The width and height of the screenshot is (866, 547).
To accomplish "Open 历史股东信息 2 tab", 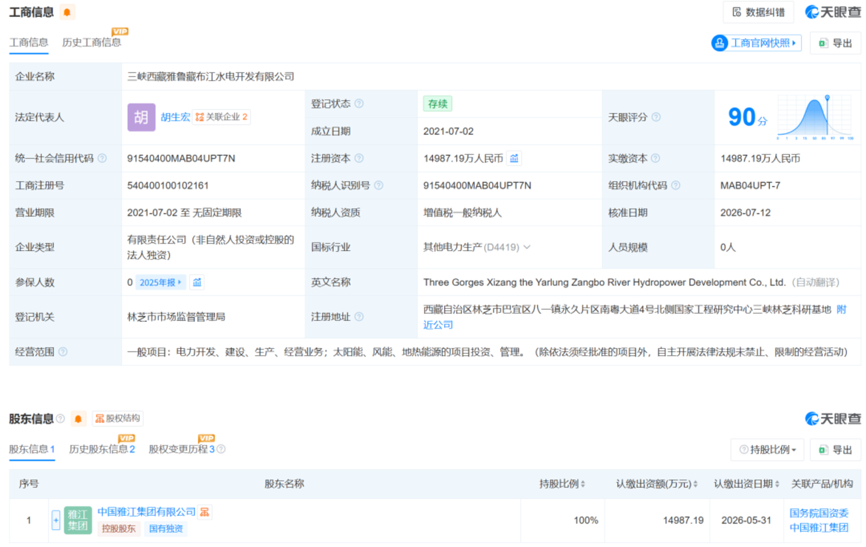I will 102,449.
